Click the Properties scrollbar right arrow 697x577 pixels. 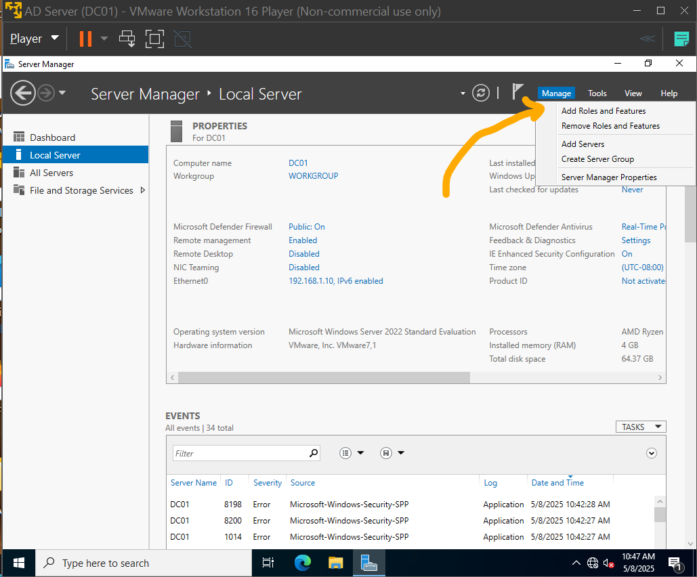660,377
